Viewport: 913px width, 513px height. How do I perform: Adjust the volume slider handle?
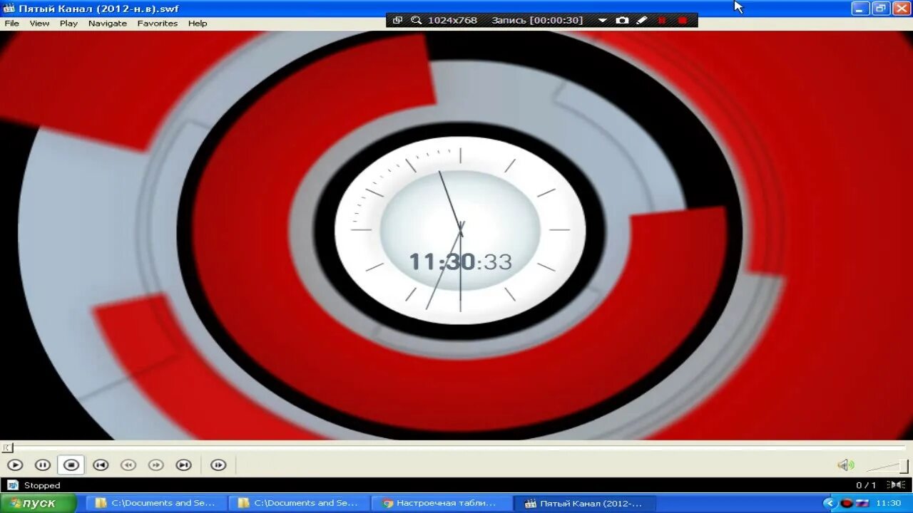[904, 467]
